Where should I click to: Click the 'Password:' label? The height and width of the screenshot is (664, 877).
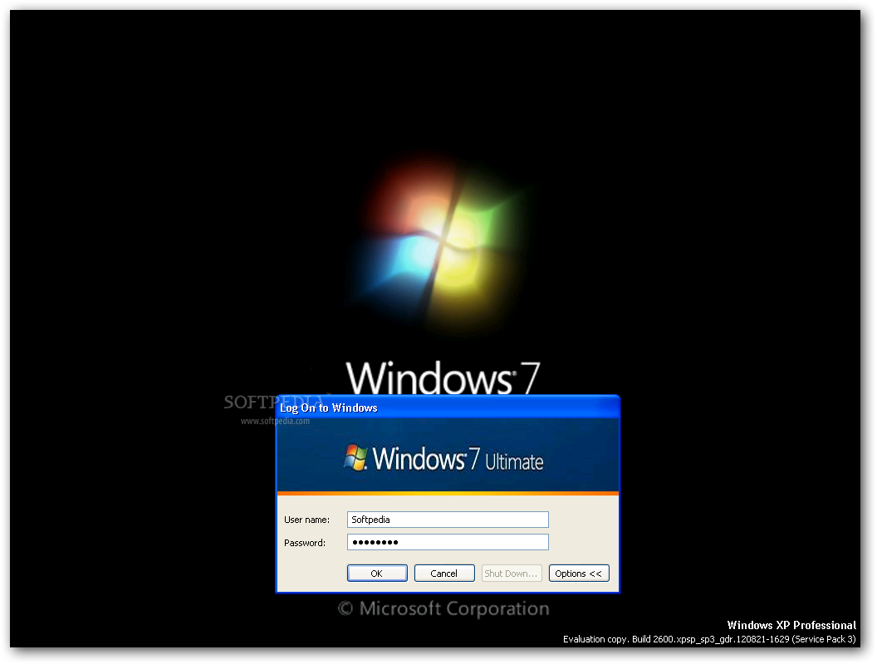305,543
